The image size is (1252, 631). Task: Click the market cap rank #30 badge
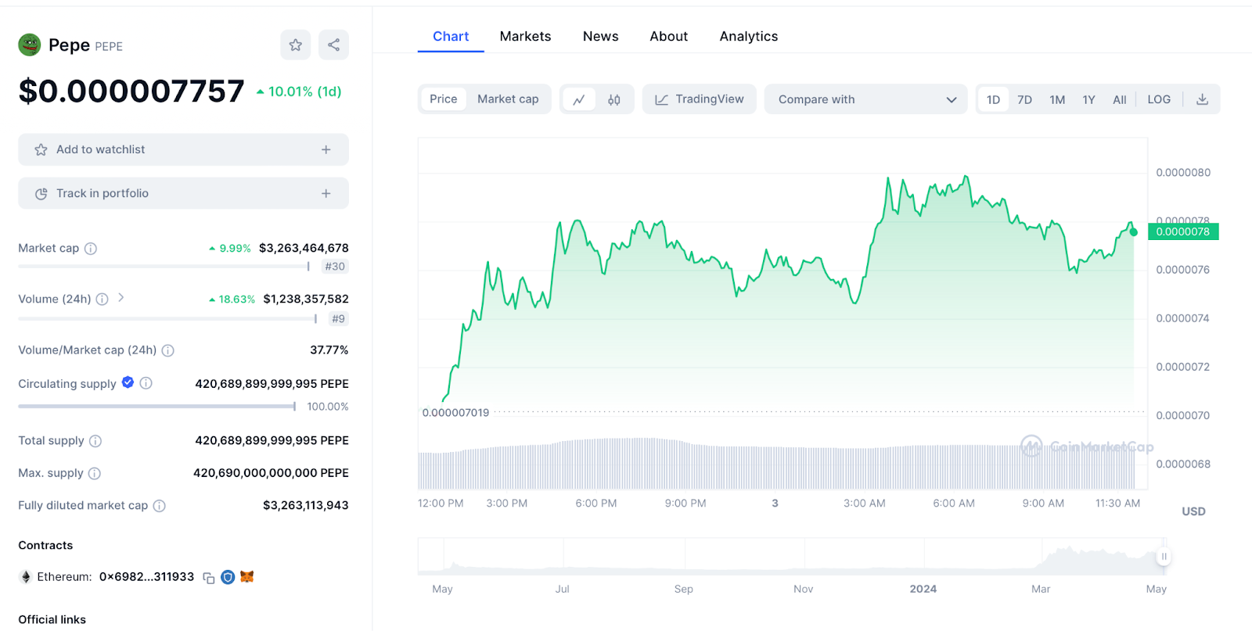[x=335, y=267]
